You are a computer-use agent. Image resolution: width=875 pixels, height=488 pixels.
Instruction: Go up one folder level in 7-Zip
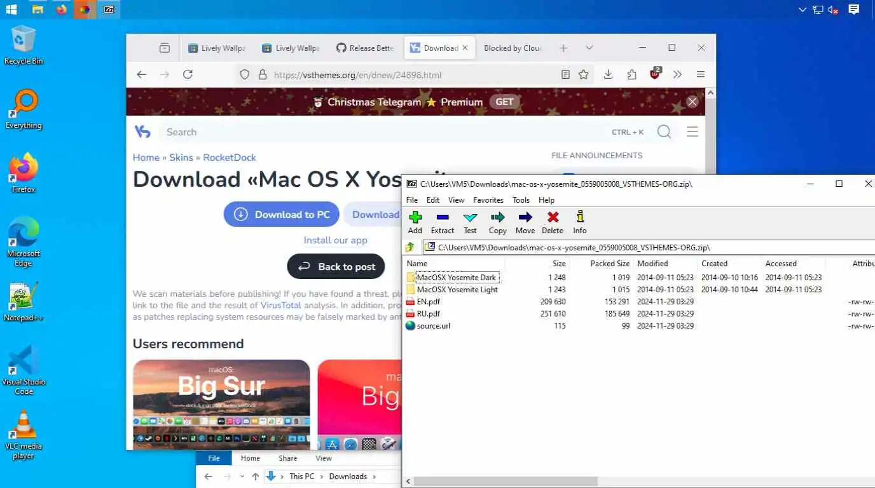410,247
